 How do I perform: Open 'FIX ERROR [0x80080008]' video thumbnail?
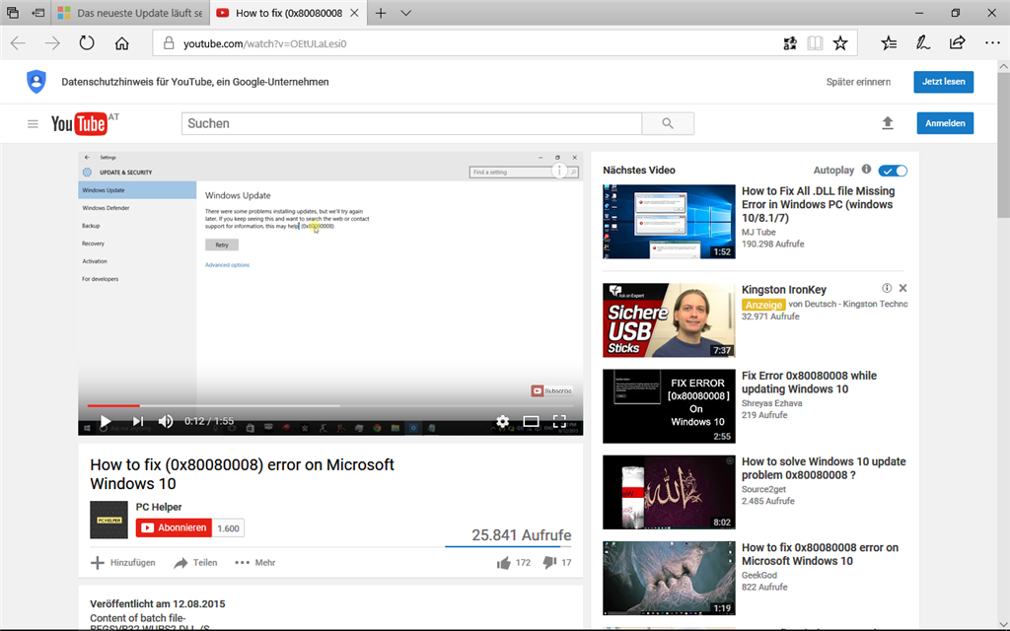[x=669, y=406]
